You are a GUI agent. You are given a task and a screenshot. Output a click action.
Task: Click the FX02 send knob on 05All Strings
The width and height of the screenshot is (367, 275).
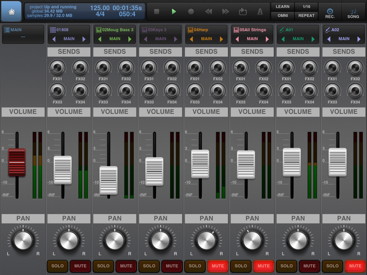(264, 68)
